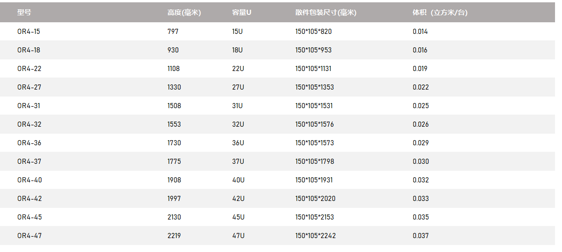Click the 容量U column header

[x=241, y=13]
